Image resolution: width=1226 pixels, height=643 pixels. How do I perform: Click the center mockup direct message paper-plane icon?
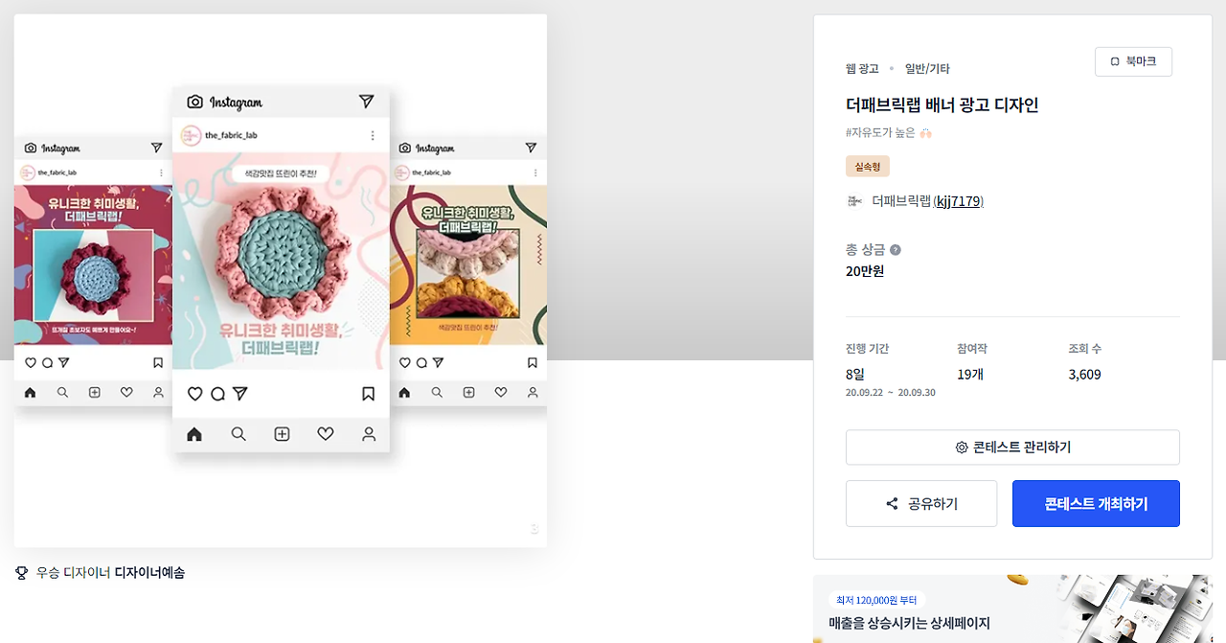(x=366, y=102)
